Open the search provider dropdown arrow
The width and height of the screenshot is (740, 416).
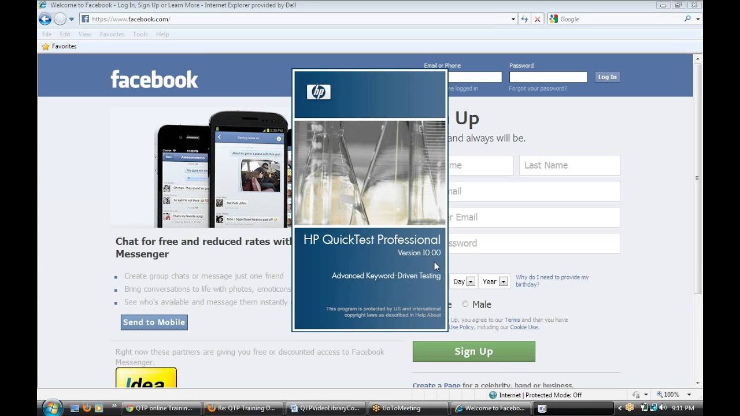coord(698,19)
